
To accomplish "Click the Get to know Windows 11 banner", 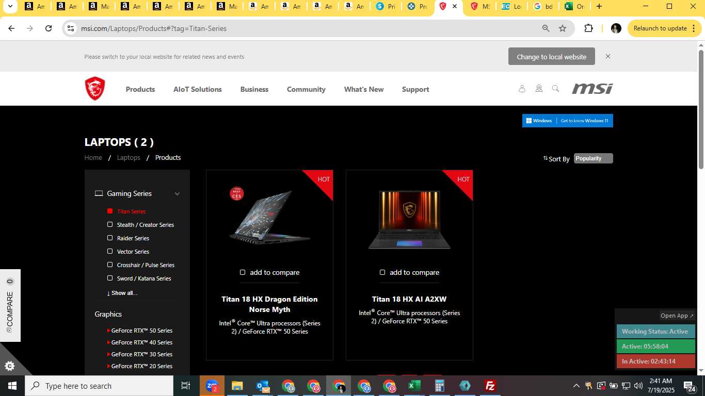I will [567, 121].
